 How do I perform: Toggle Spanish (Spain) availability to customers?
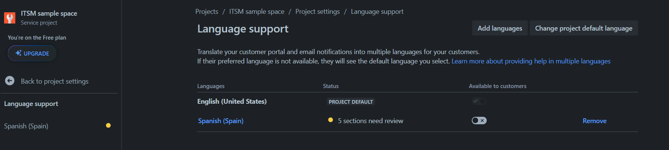pyautogui.click(x=479, y=121)
